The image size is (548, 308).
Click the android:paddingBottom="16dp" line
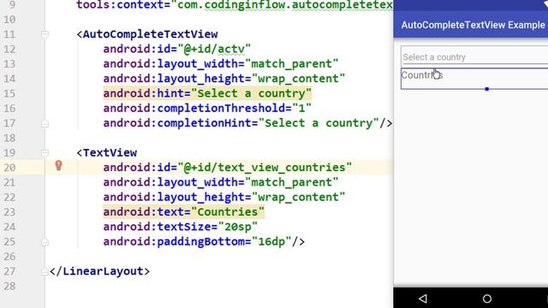tap(204, 241)
